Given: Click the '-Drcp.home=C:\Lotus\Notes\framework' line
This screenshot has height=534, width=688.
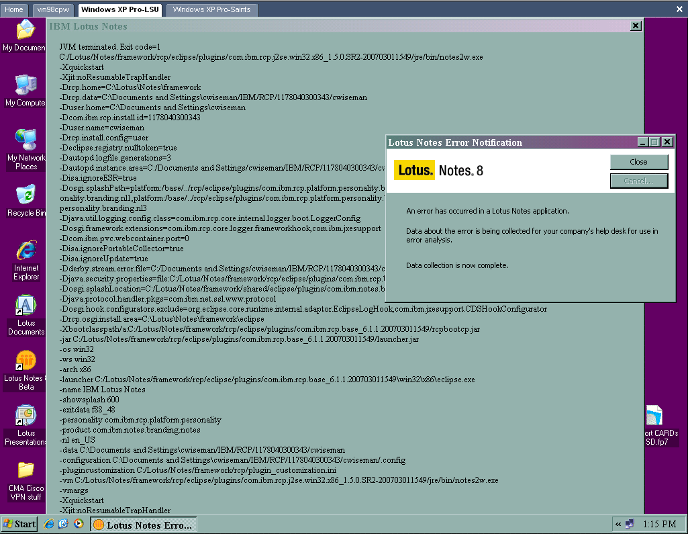Looking at the screenshot, I should tap(131, 87).
